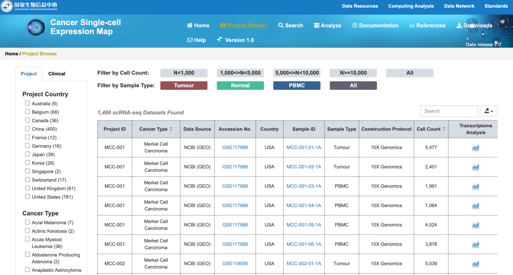Open accession GSE117988 in the MCC-001-01-1A row
Screen dimensions: 513x275
[x=235, y=147]
